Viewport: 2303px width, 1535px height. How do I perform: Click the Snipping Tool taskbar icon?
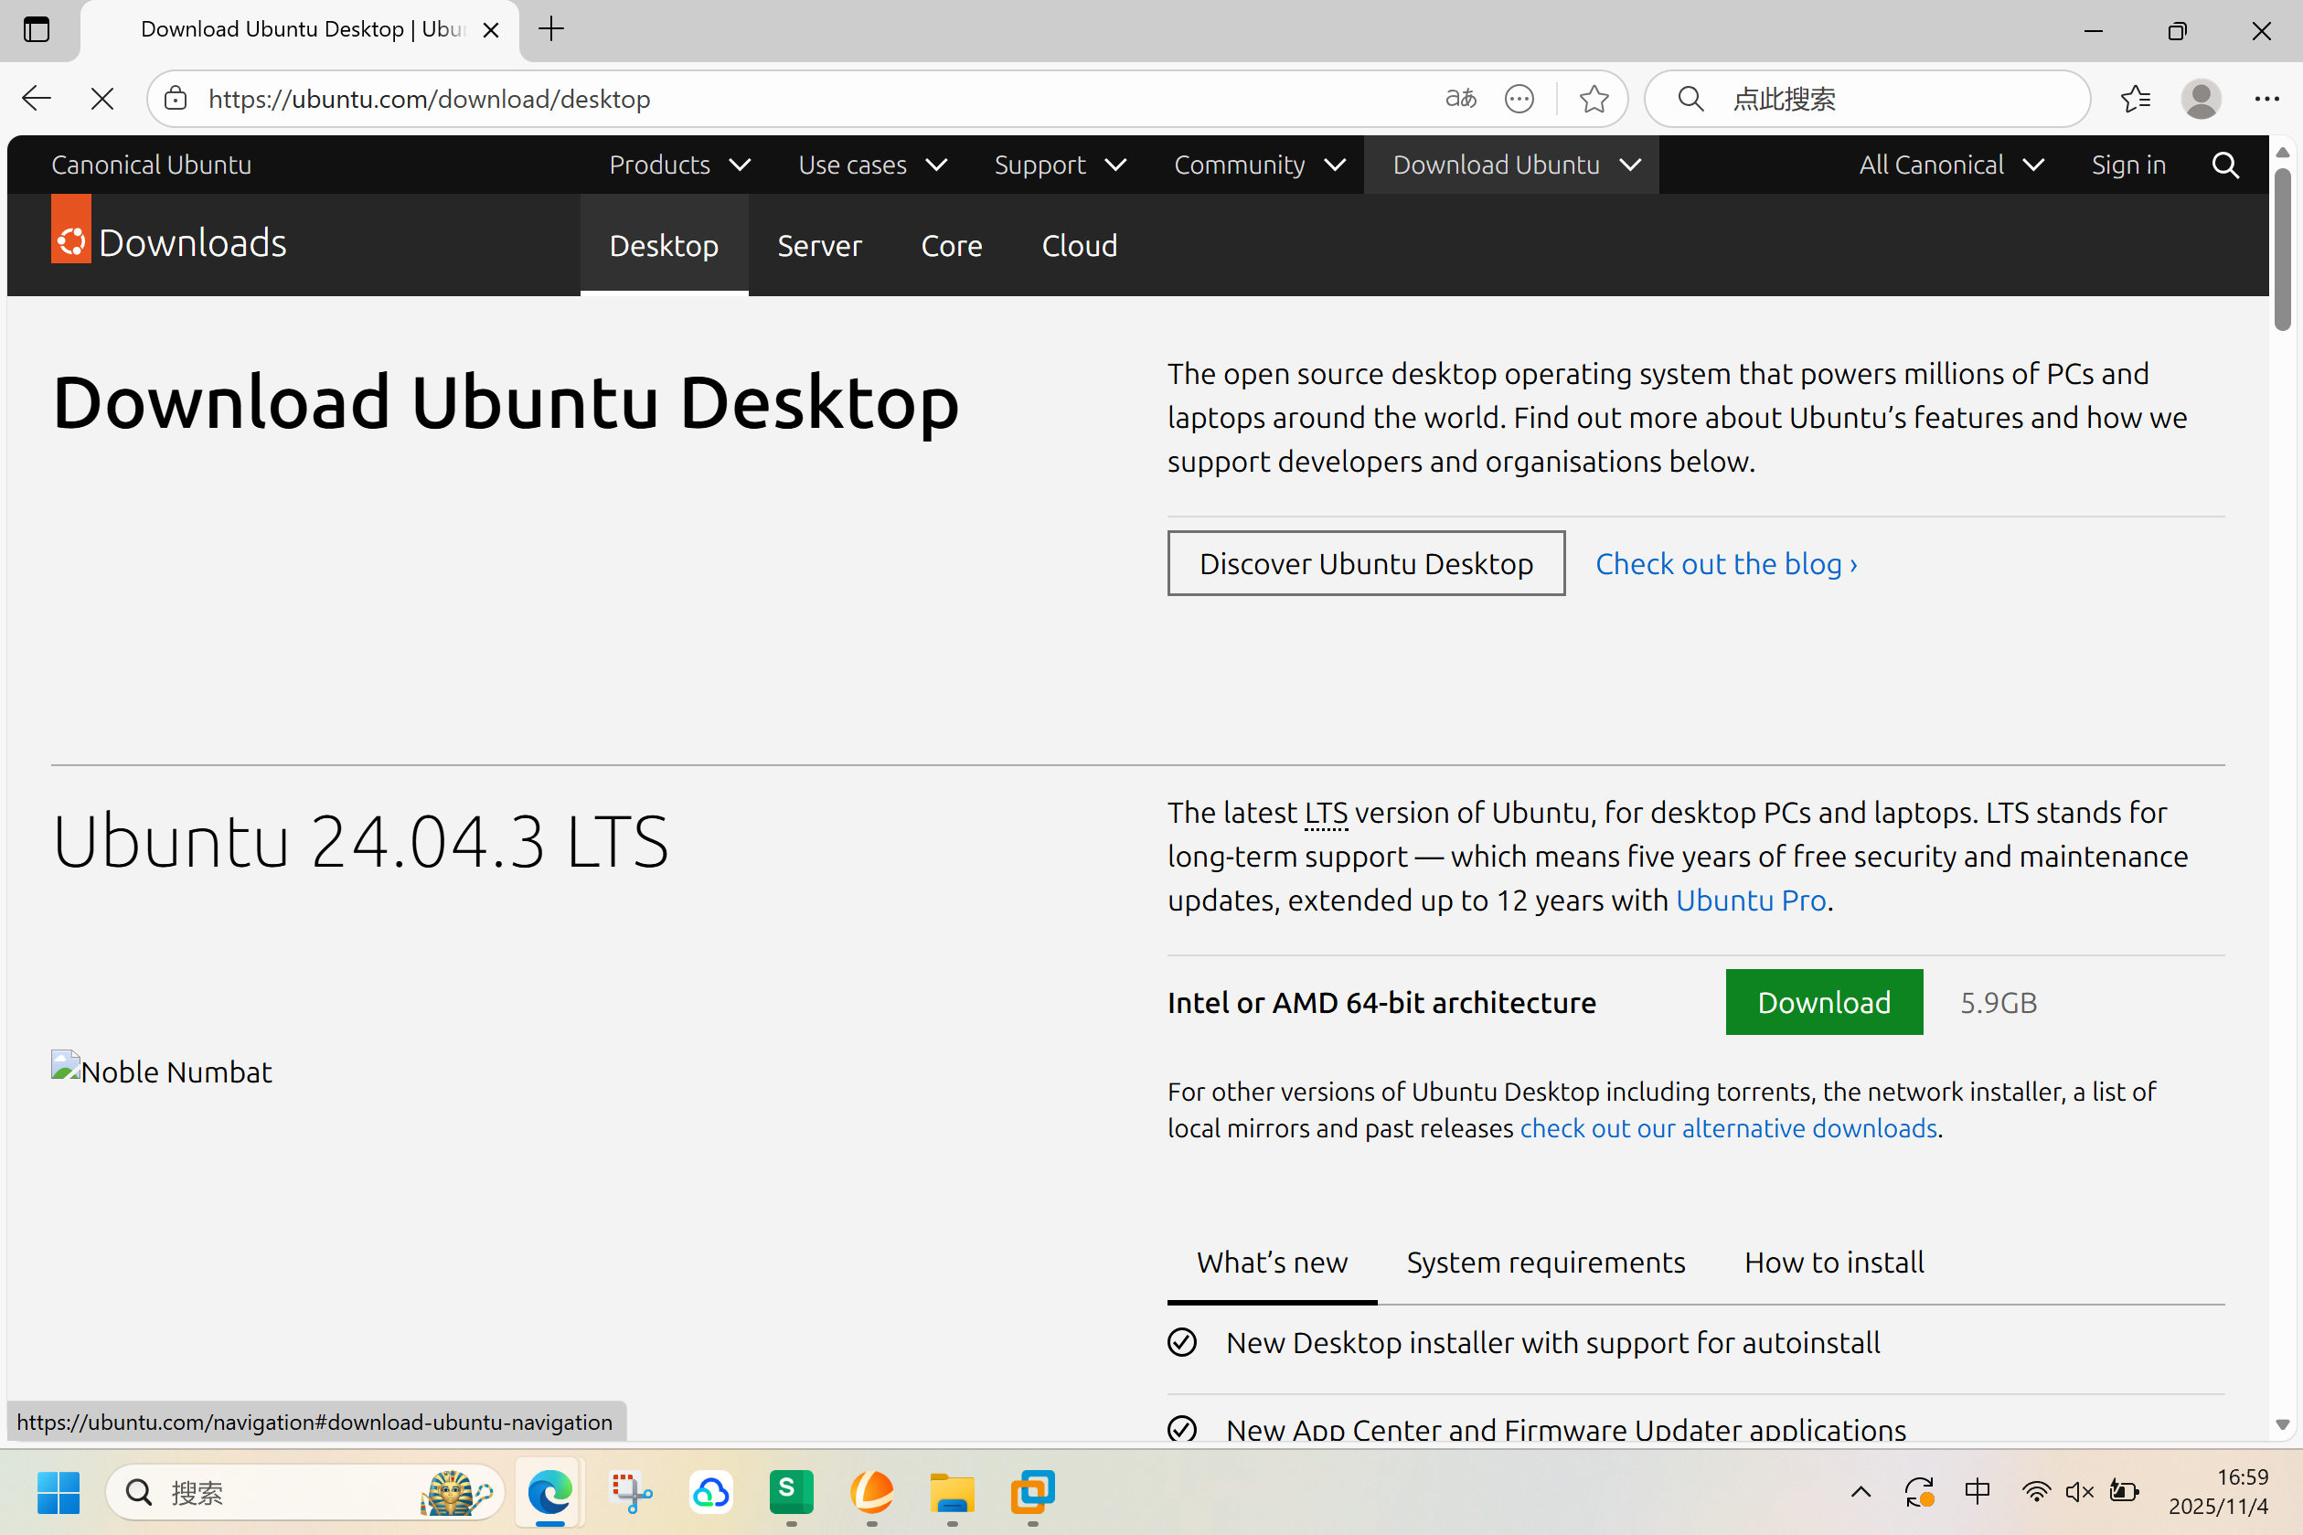tap(630, 1492)
